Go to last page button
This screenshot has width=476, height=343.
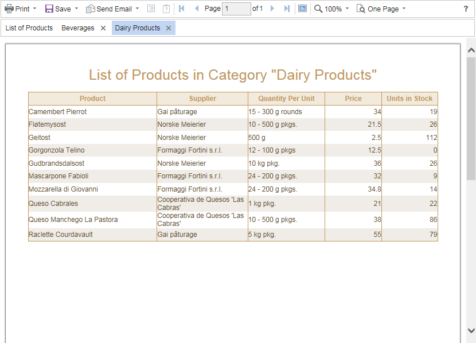287,9
